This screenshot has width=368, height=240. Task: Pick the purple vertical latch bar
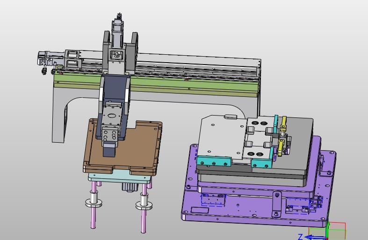tap(277, 204)
